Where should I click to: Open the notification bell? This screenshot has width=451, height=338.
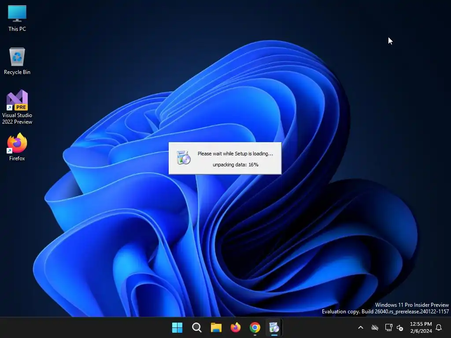[439, 327]
